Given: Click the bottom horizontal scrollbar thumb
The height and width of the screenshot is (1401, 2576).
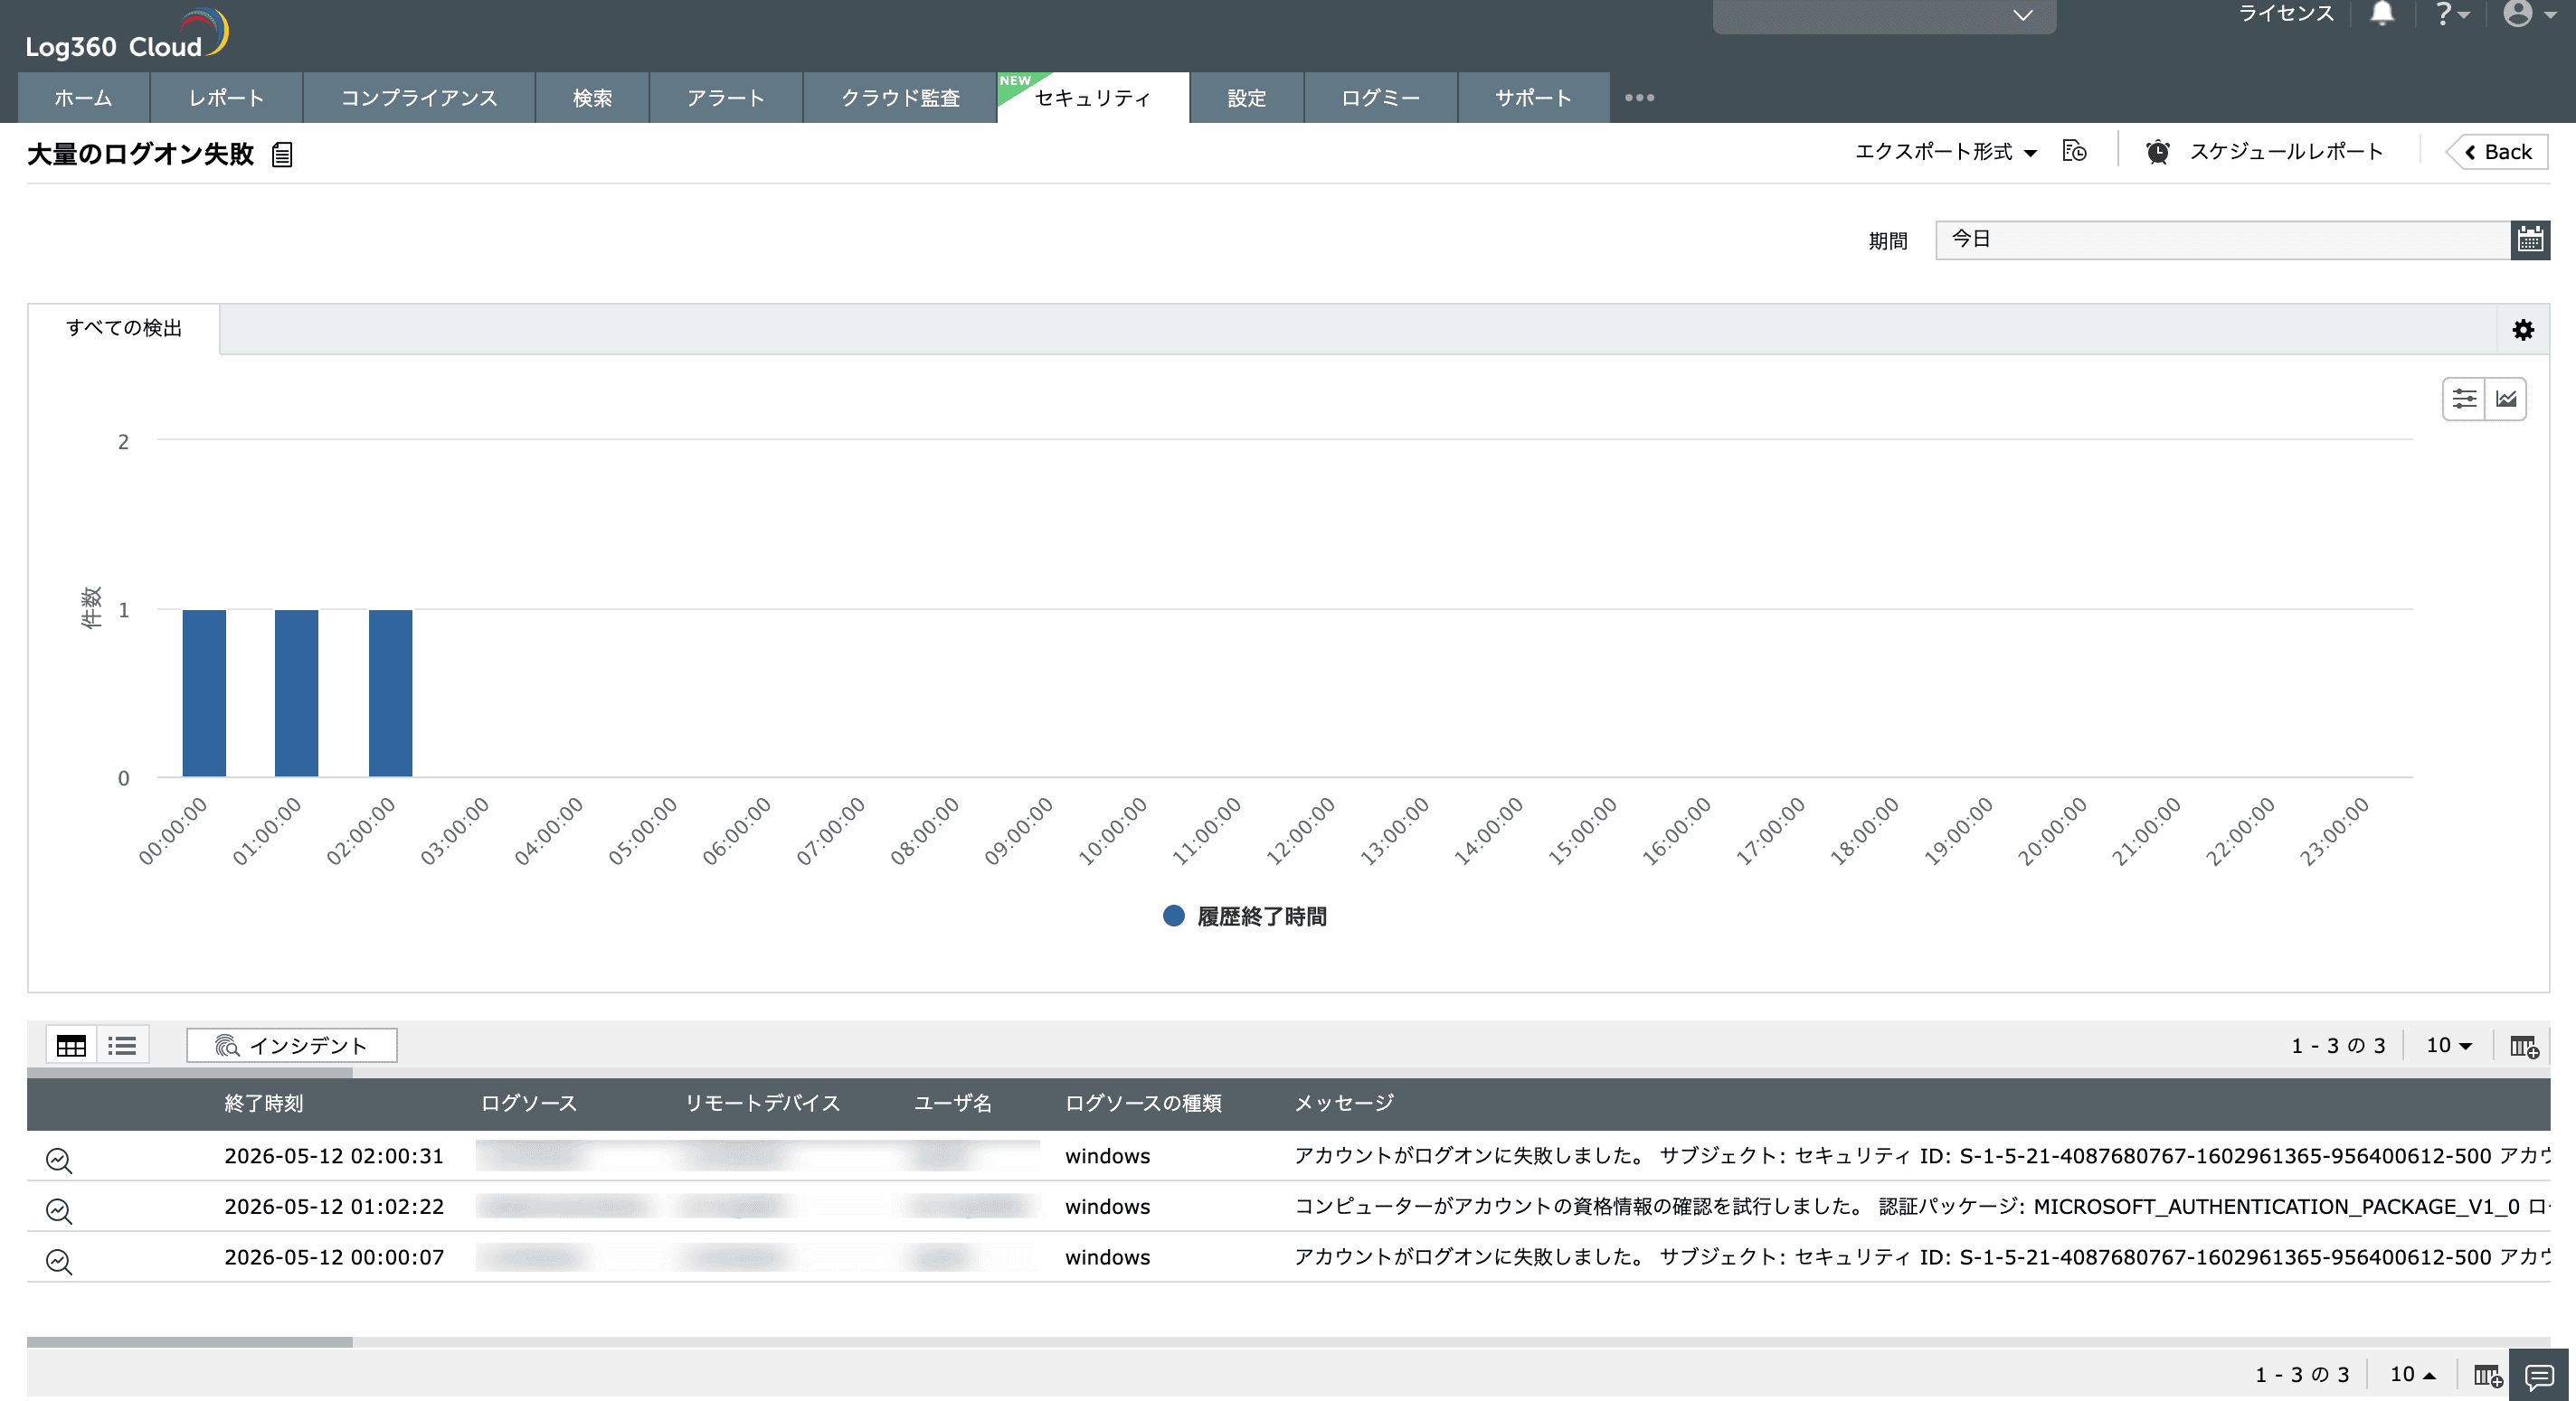Looking at the screenshot, I should tap(189, 1342).
